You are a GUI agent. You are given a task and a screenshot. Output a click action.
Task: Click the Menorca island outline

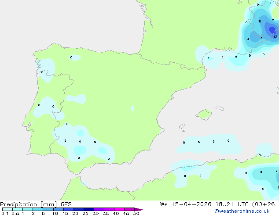[220, 108]
